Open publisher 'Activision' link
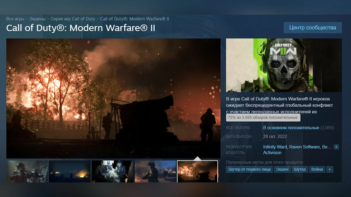This screenshot has width=351, height=197. (x=272, y=153)
